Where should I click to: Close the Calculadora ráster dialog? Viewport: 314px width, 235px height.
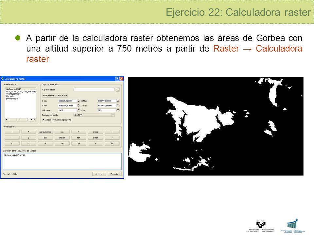pyautogui.click(x=121, y=79)
